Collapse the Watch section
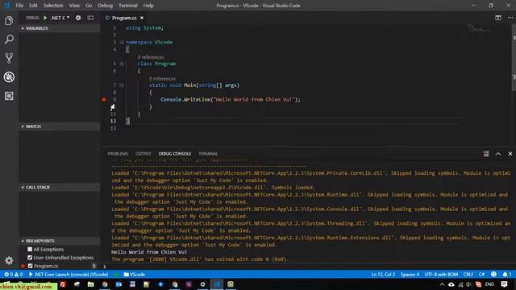This screenshot has width=516, height=290. tap(60, 126)
